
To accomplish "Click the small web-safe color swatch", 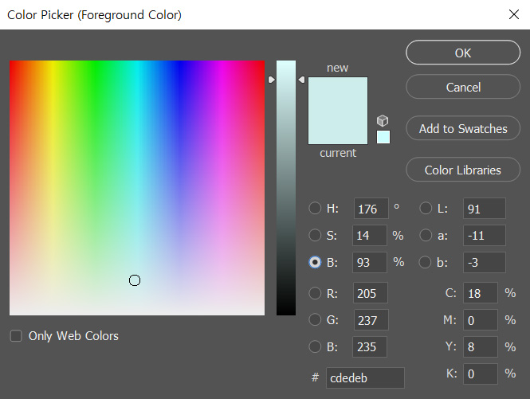I will point(383,137).
